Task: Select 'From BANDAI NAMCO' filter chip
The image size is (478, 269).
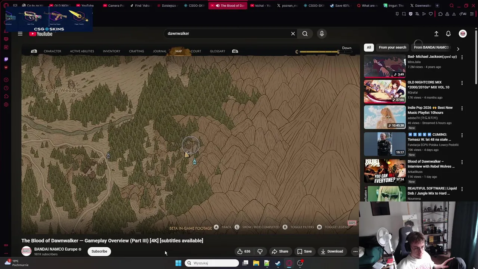Action: (x=431, y=47)
